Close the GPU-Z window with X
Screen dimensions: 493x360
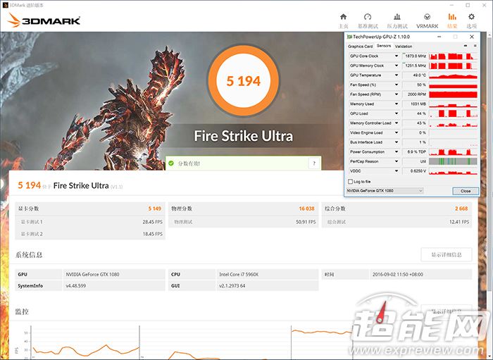coord(472,37)
